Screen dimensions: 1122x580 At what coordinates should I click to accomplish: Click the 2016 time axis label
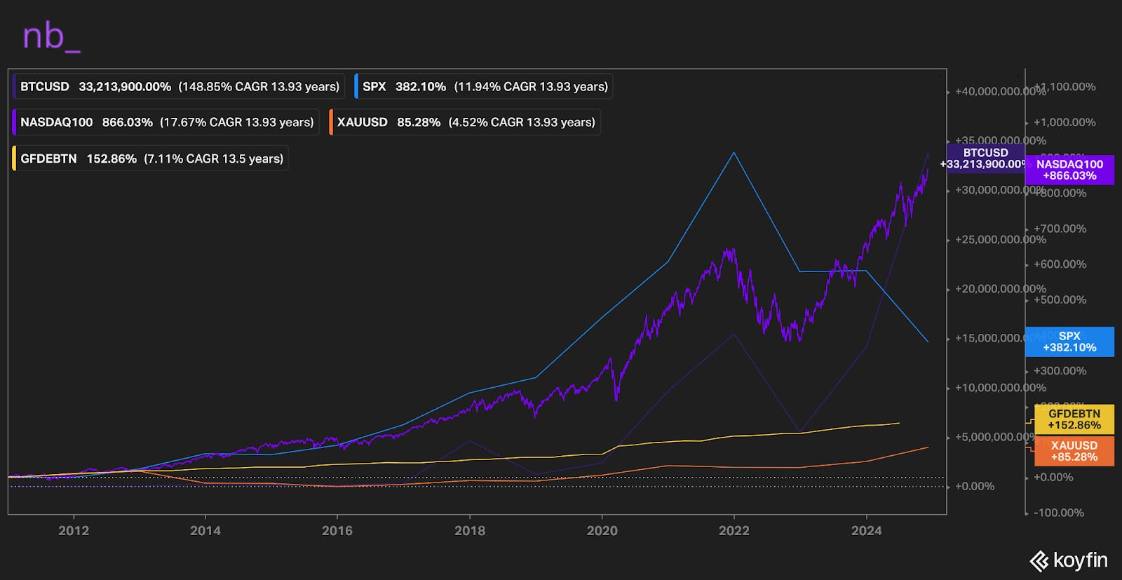tap(337, 531)
